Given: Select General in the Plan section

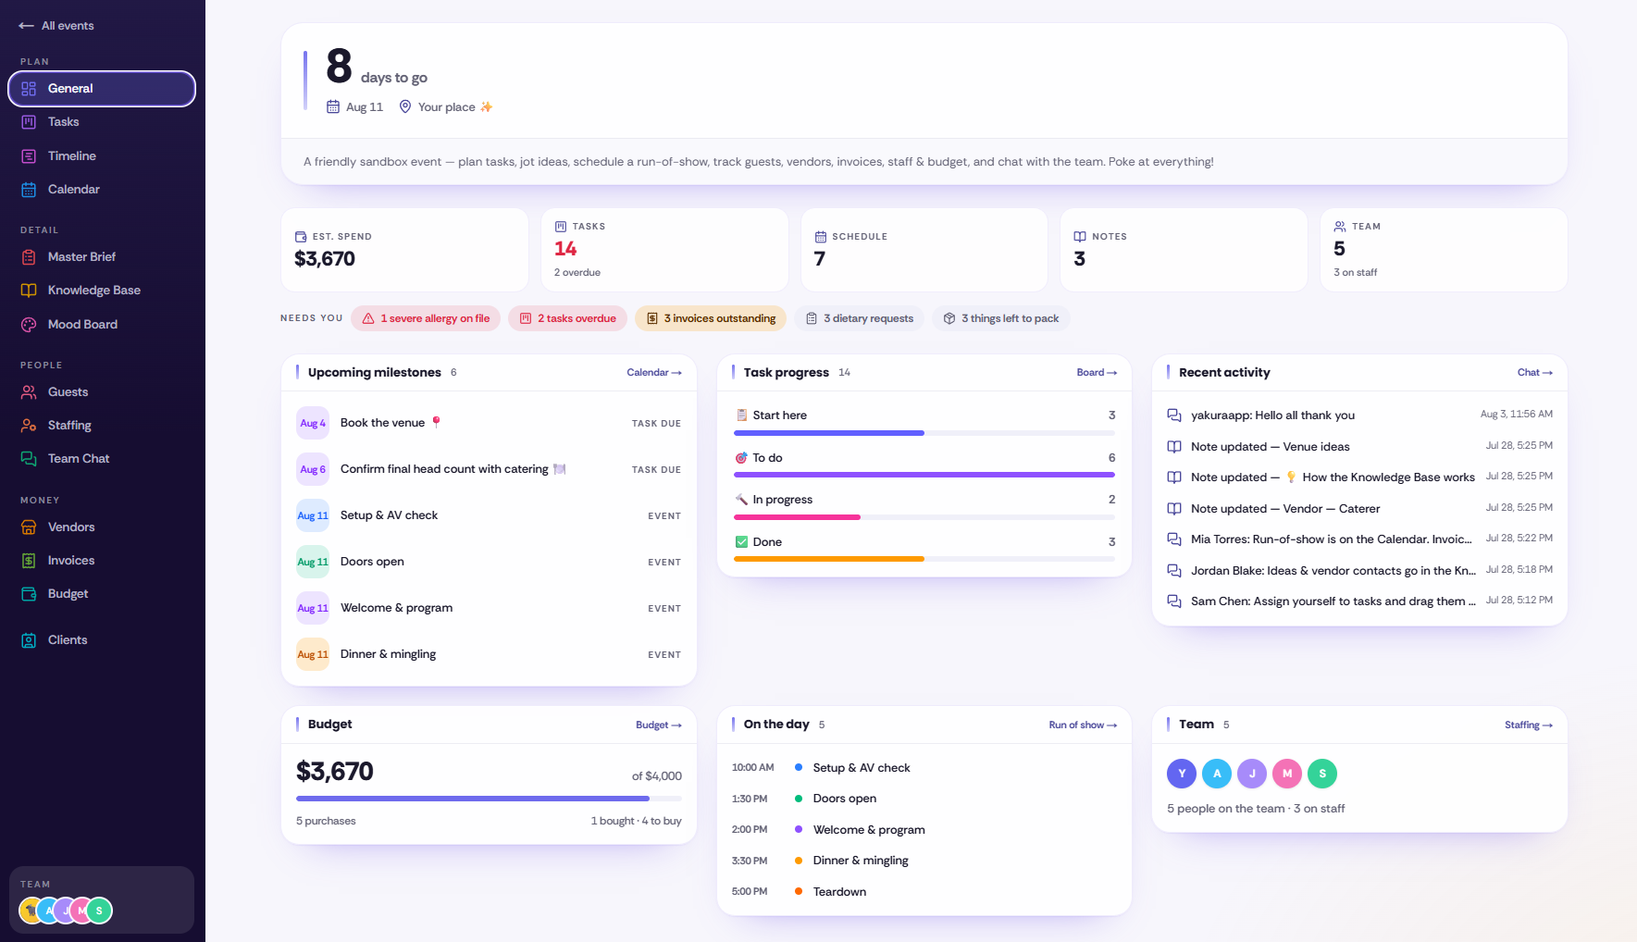Looking at the screenshot, I should pos(102,89).
